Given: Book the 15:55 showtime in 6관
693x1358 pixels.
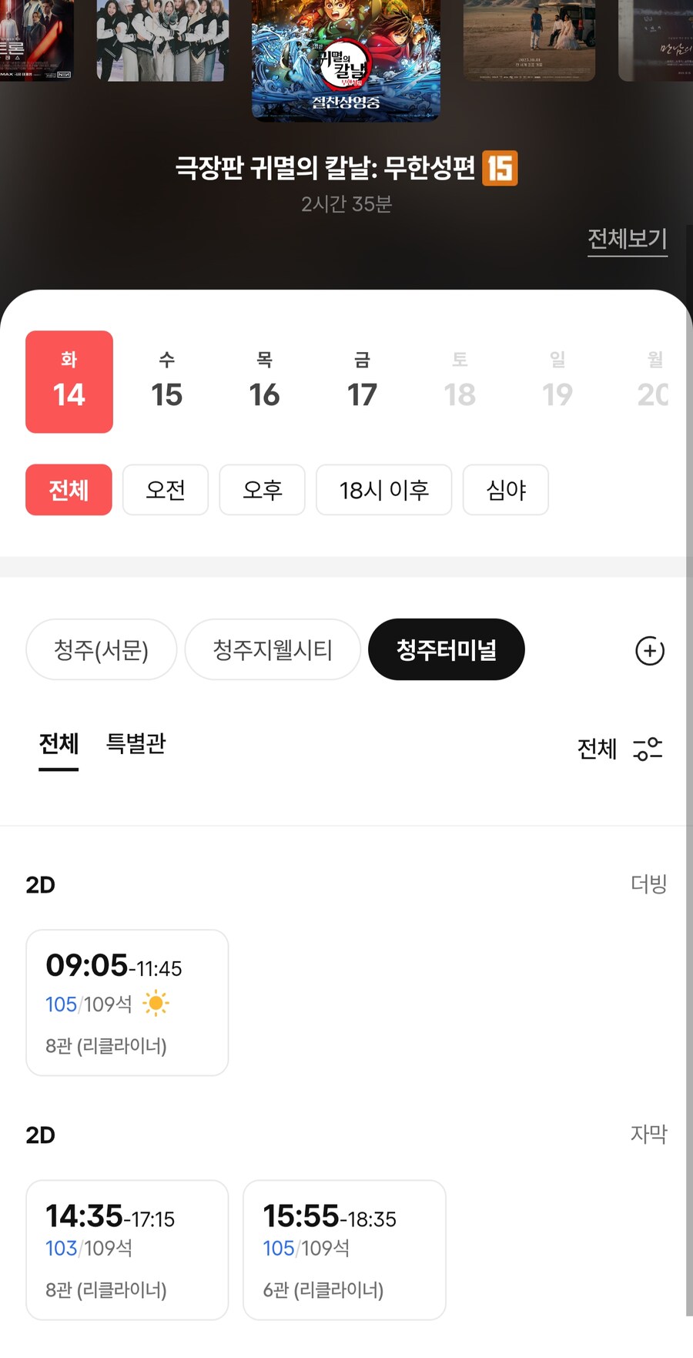Looking at the screenshot, I should click(x=344, y=1249).
